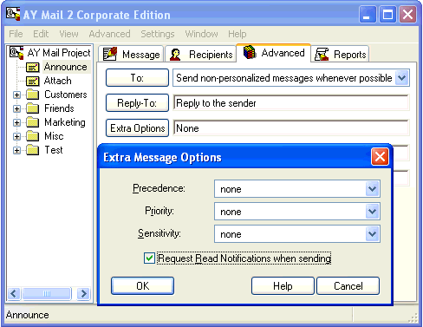Click the status bar resize grip
423x327 pixels.
tap(413, 317)
